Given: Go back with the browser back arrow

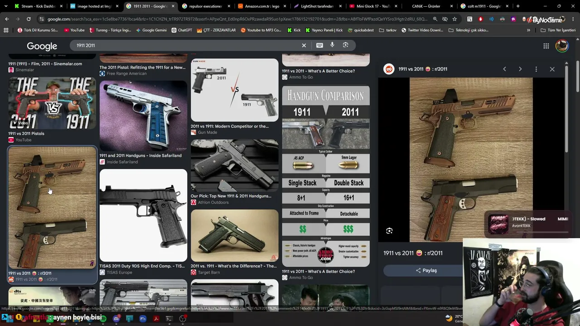Looking at the screenshot, I should (7, 19).
